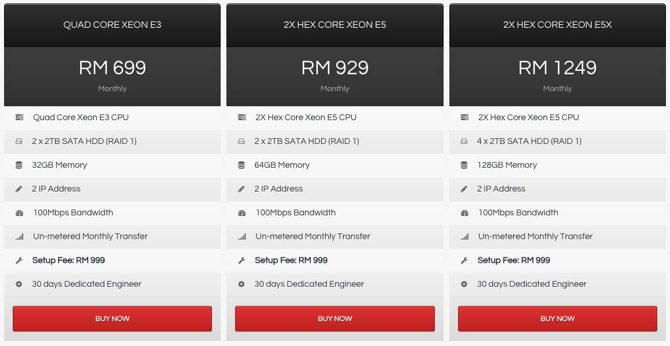Buy the Quad Core Xeon E3 plan
Viewport: 670px width, 346px height.
click(x=113, y=319)
